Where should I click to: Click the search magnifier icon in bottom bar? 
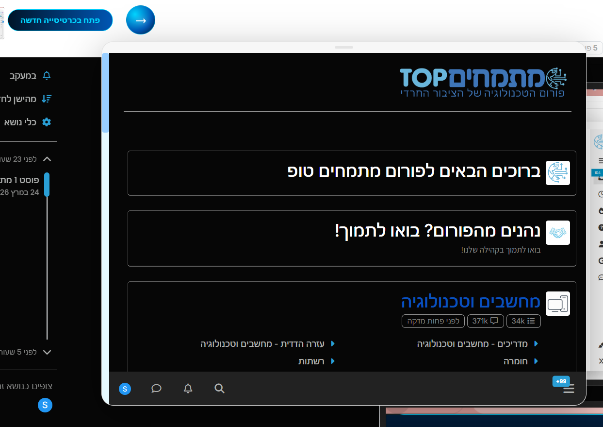[219, 389]
